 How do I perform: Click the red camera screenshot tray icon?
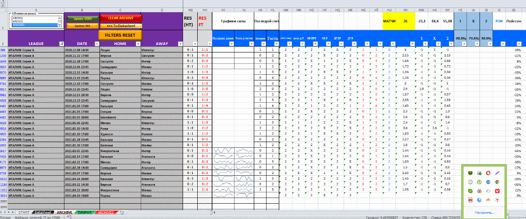[470, 200]
